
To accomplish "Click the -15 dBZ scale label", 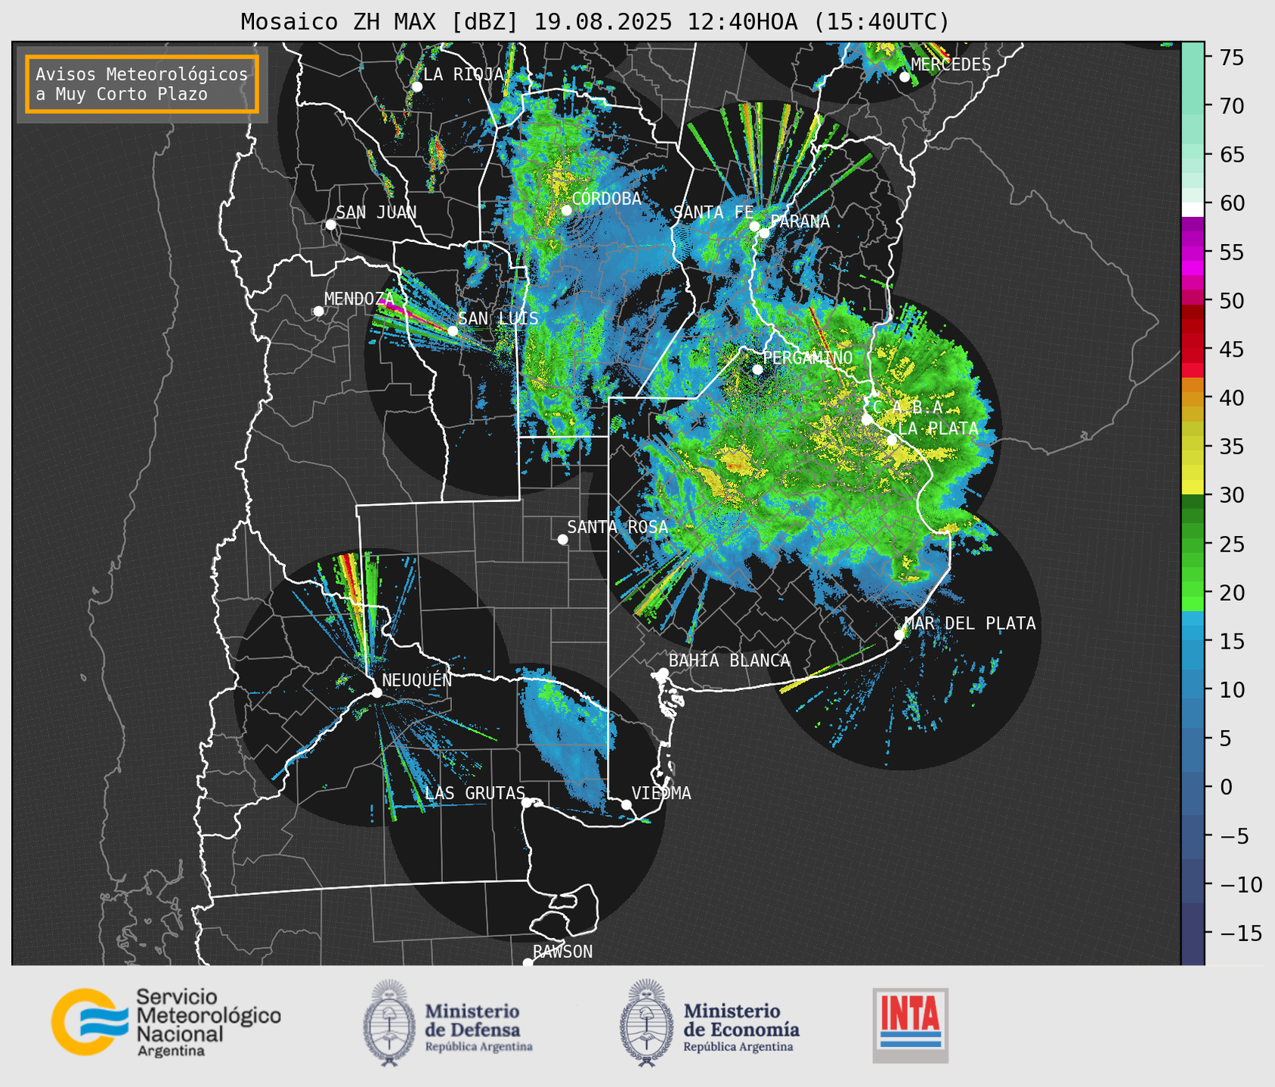I will tap(1241, 934).
